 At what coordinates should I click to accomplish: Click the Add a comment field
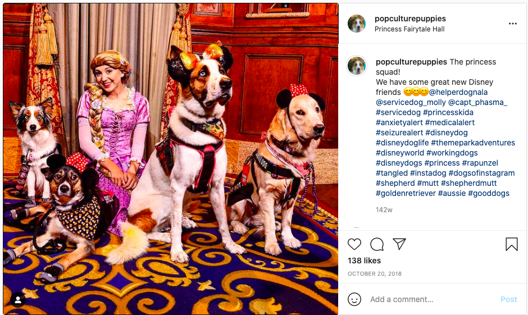(x=433, y=299)
